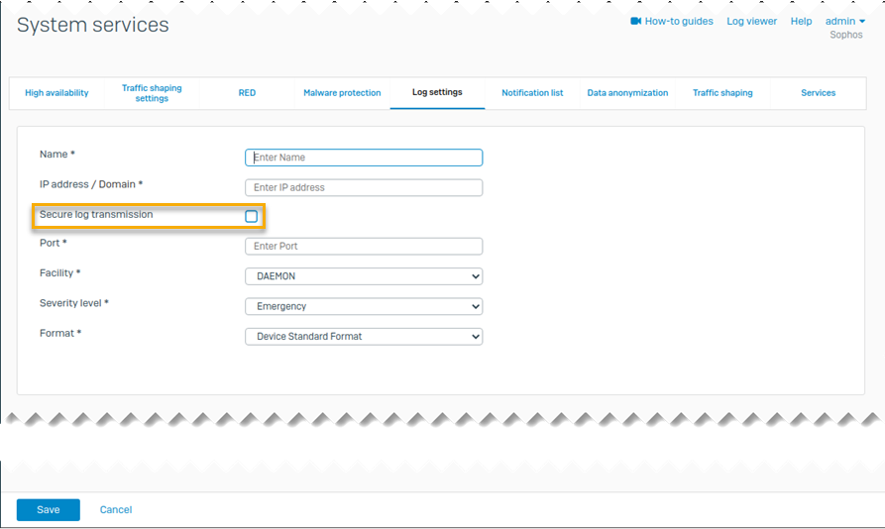Open the Traffic shaping tab
Viewport: 885px width, 529px height.
[x=722, y=93]
